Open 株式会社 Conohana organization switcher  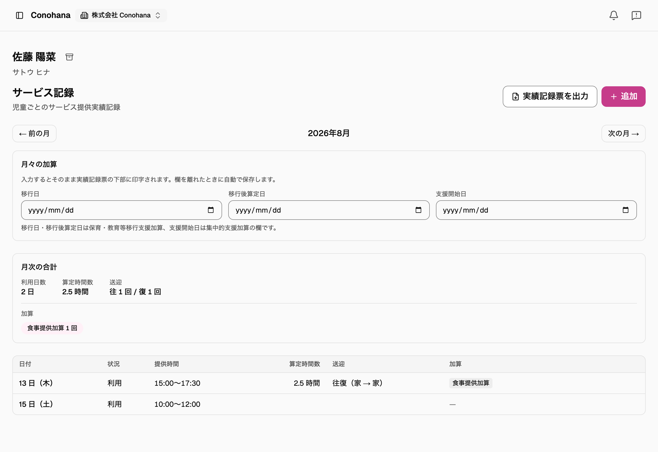click(121, 15)
